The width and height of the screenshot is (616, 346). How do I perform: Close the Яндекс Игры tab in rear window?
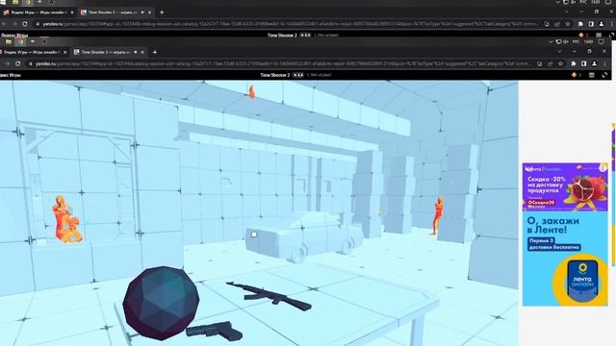(72, 12)
